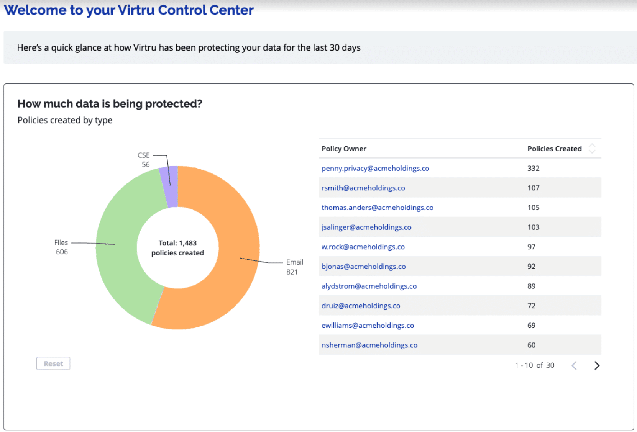Open rsmith@acmeholdings.co owner link
The height and width of the screenshot is (432, 637).
tap(363, 188)
